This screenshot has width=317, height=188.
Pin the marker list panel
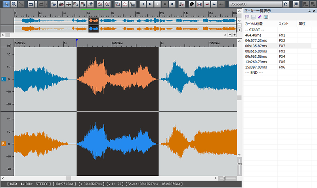[309, 11]
